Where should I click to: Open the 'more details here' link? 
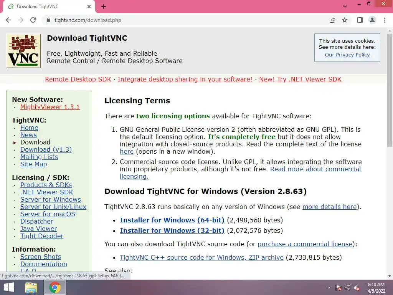[329, 207]
